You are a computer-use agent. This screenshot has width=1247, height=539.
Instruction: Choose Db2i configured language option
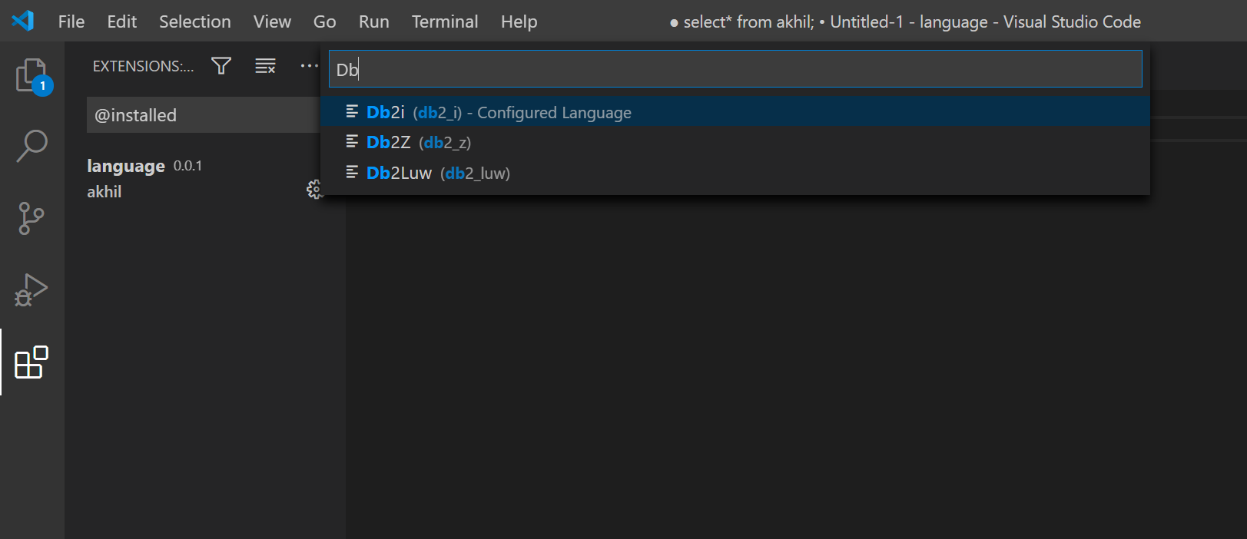[735, 112]
